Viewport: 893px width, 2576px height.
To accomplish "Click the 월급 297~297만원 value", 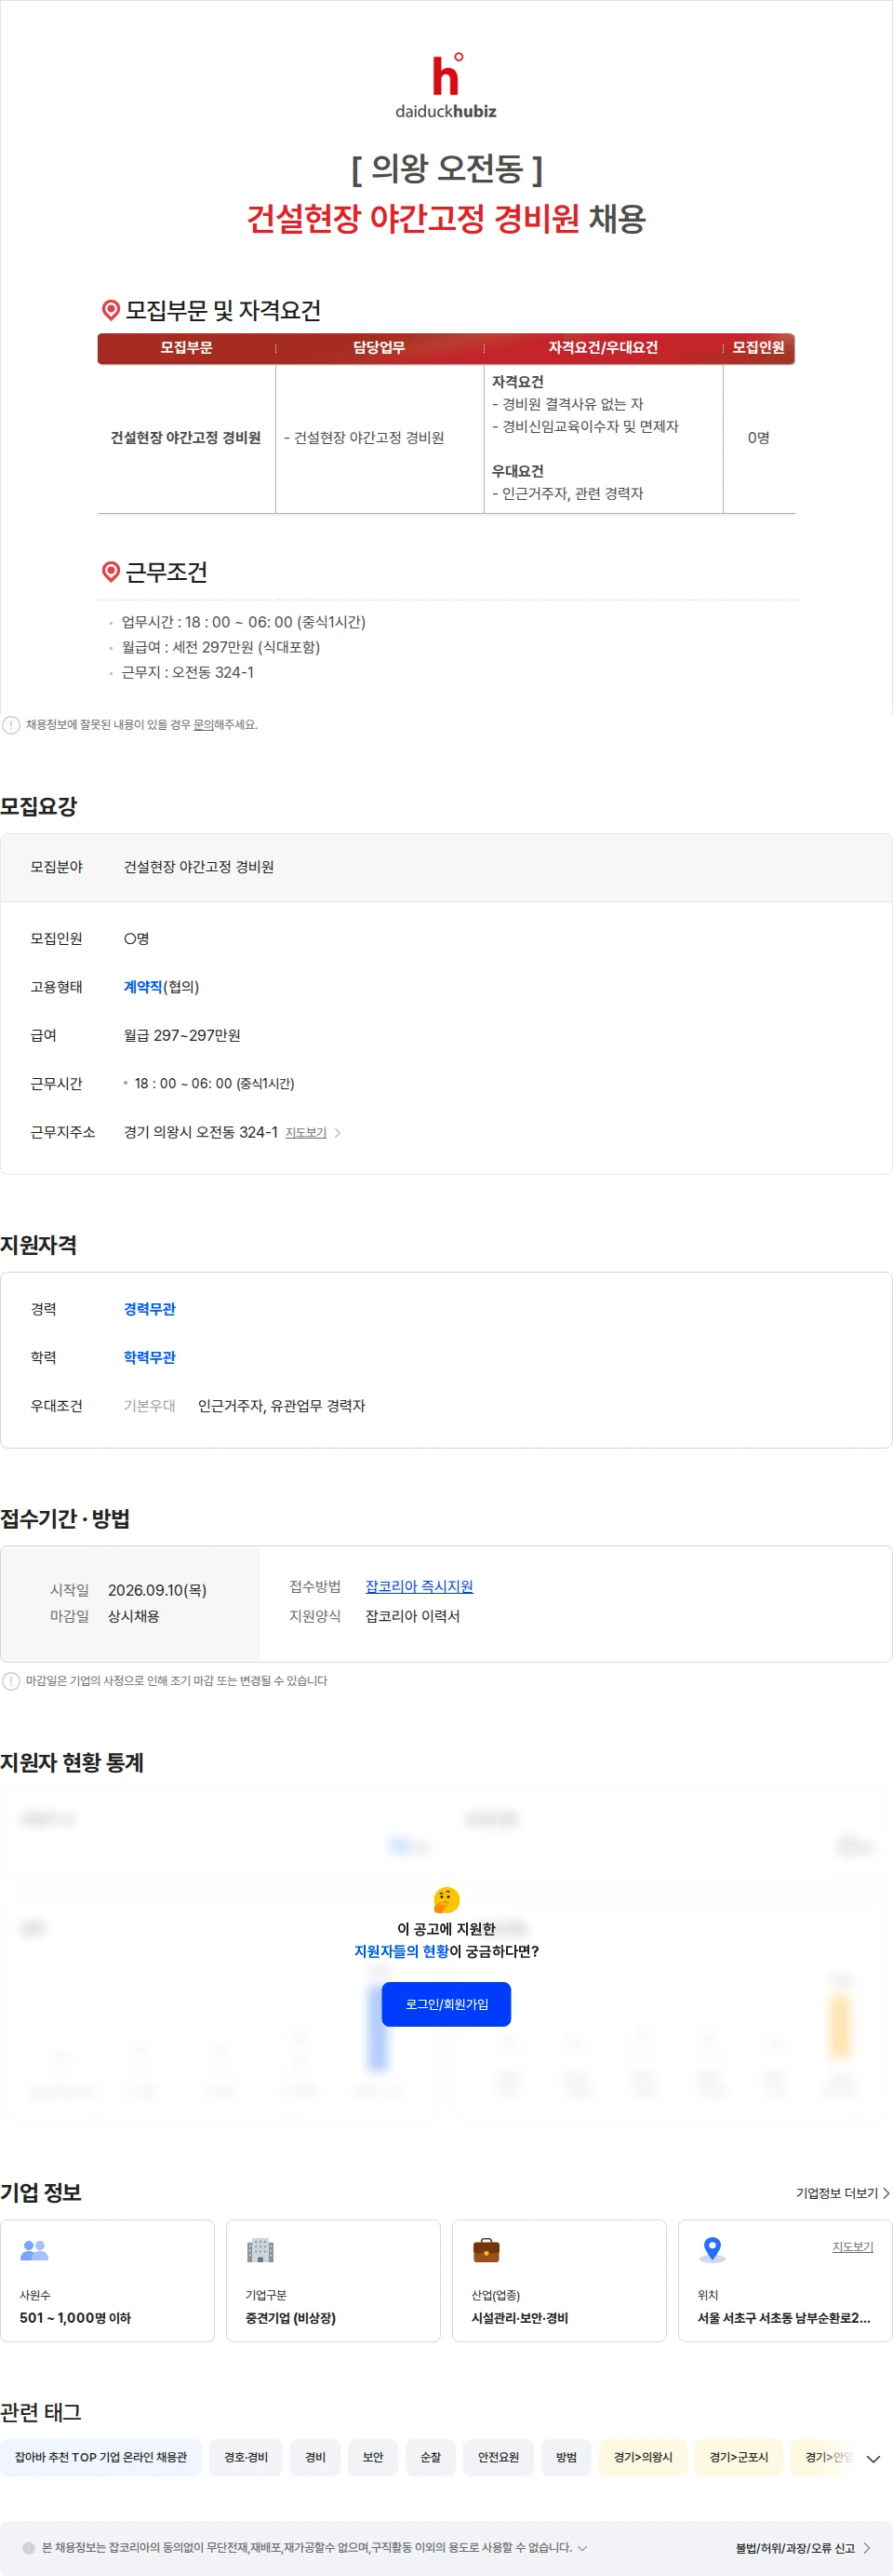I will pos(181,1035).
